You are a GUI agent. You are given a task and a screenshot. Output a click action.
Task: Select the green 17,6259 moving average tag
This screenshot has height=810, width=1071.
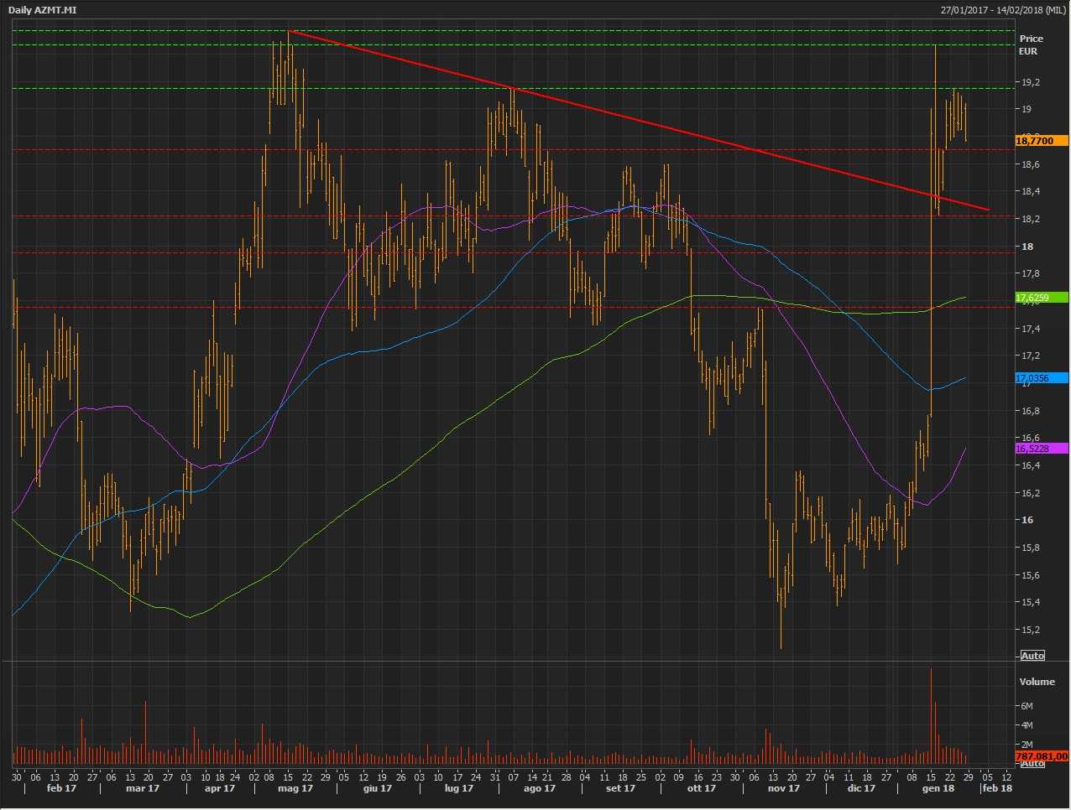(x=1041, y=298)
